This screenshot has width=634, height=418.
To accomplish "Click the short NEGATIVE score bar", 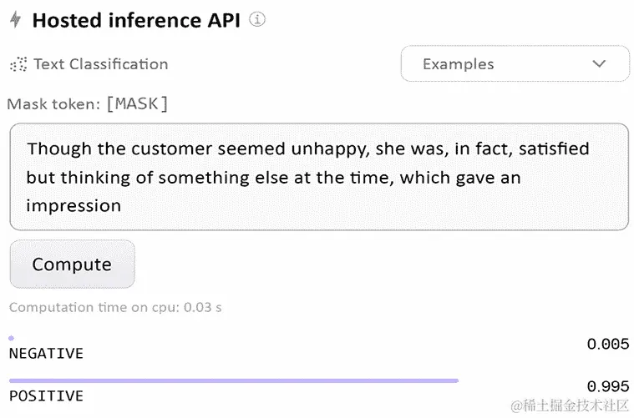I will point(11,338).
